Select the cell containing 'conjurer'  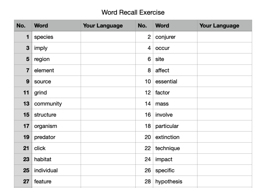click(x=175, y=37)
